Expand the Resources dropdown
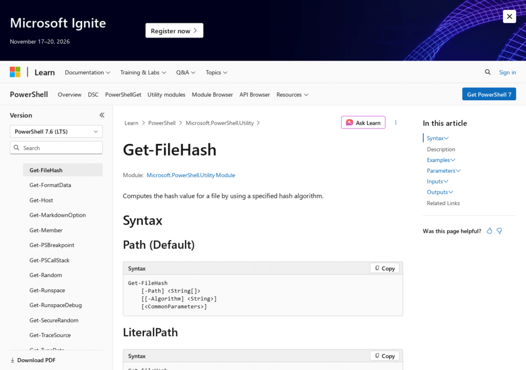Image resolution: width=526 pixels, height=370 pixels. click(292, 95)
